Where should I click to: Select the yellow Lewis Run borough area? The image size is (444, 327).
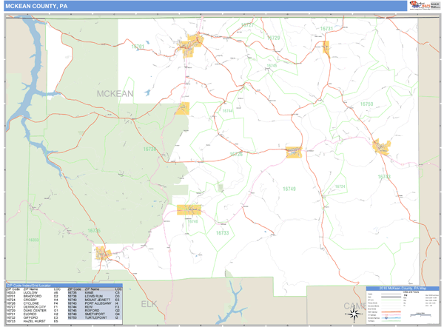(x=184, y=108)
